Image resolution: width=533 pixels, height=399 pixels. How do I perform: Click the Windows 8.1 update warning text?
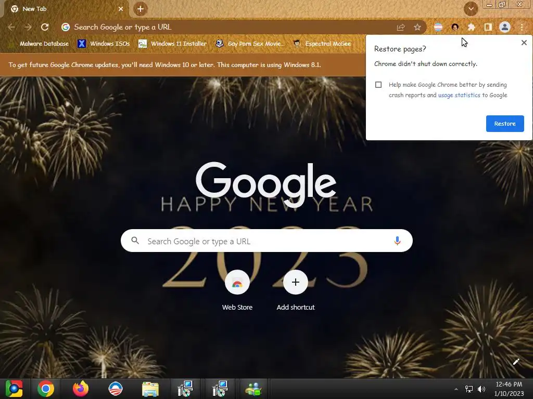tap(164, 65)
